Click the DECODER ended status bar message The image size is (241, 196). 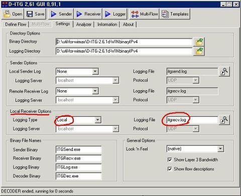[x=37, y=191]
